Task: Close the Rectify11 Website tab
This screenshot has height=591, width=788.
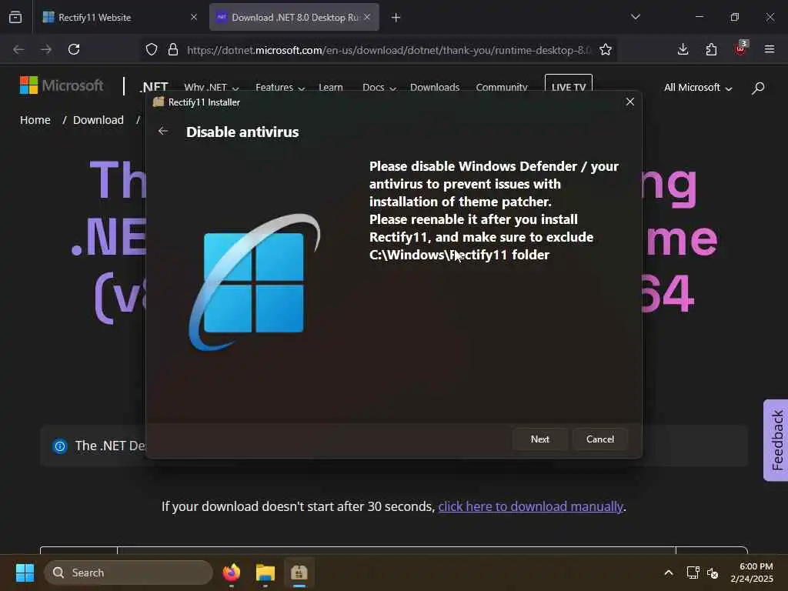Action: [x=193, y=17]
